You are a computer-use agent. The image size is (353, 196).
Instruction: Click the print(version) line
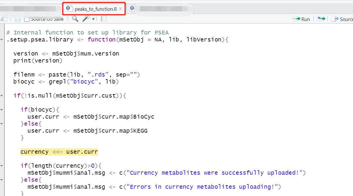click(x=38, y=60)
